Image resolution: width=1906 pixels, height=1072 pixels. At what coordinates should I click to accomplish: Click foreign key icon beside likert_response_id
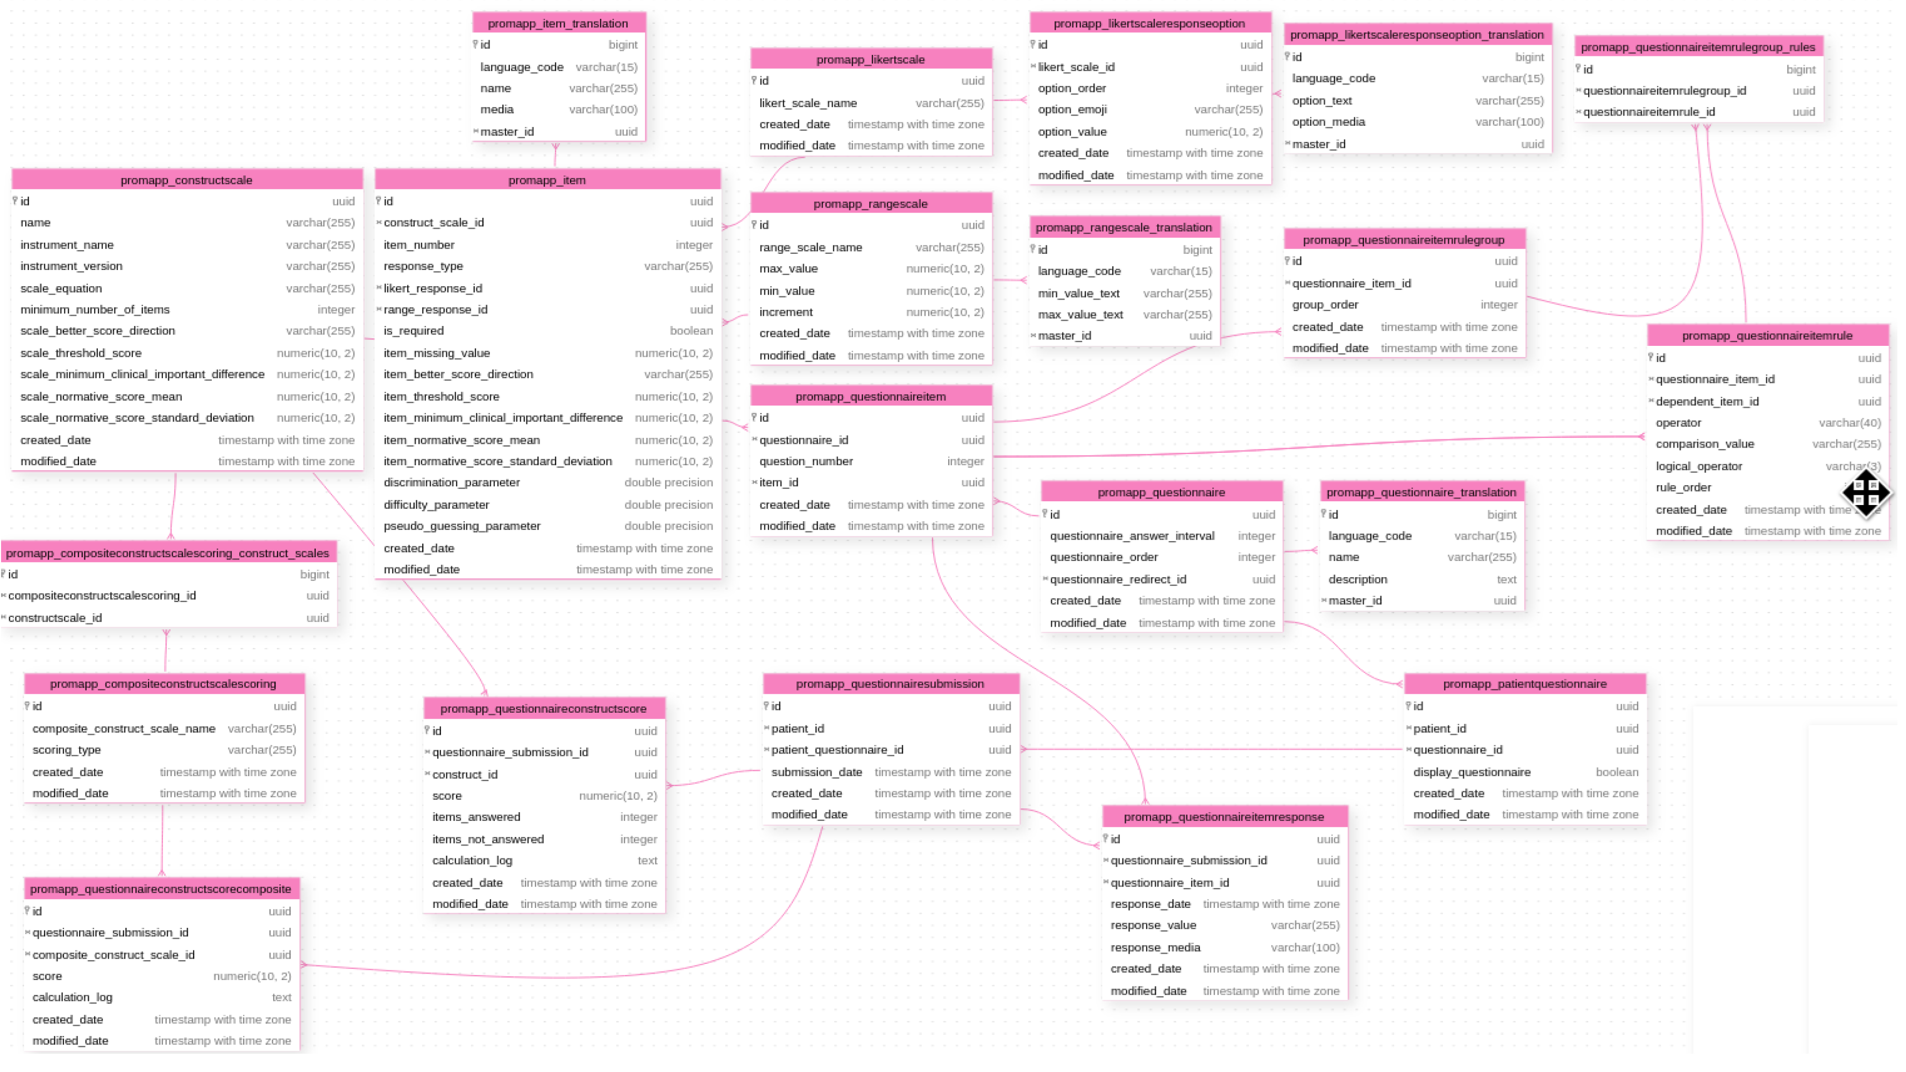click(x=379, y=288)
